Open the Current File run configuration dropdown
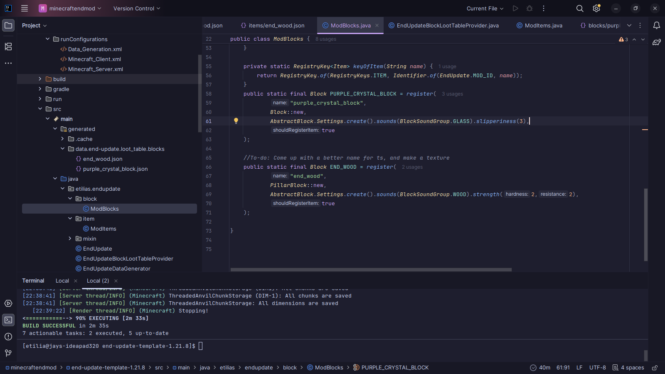The width and height of the screenshot is (665, 374). point(485,8)
